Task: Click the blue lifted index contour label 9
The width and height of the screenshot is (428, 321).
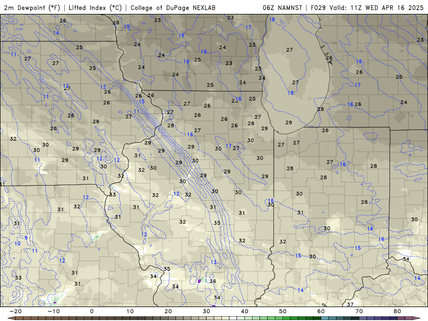Action: pos(26,238)
